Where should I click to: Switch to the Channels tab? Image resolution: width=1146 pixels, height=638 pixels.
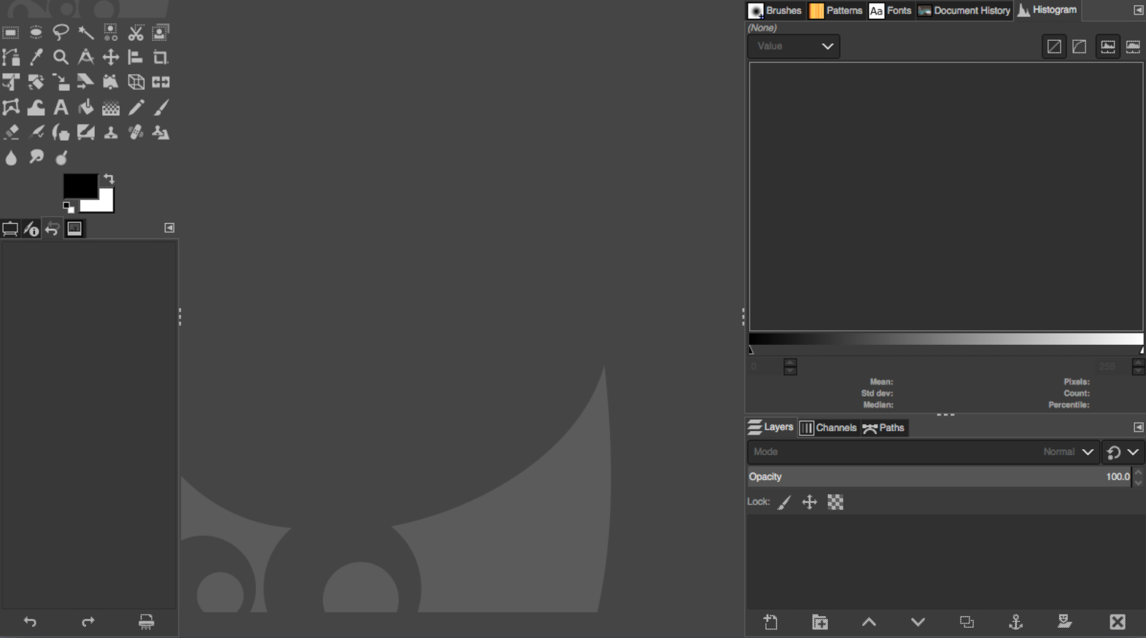(x=828, y=428)
